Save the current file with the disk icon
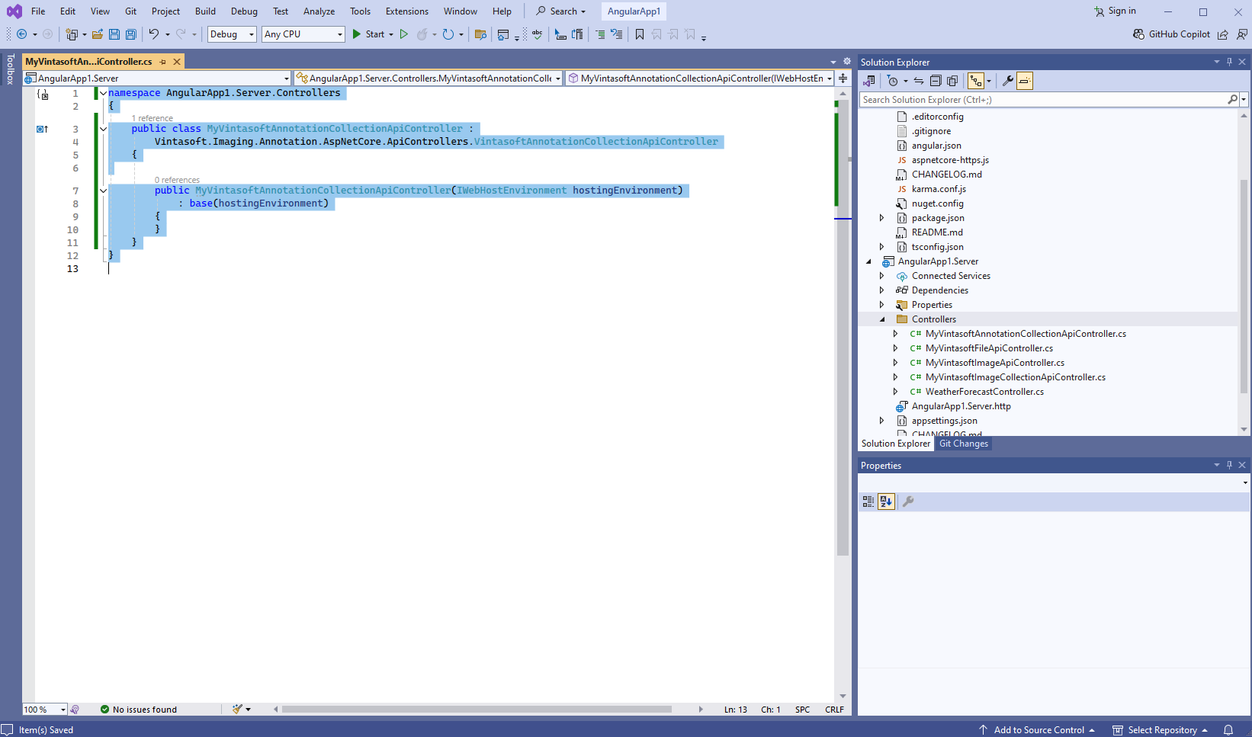 click(114, 34)
